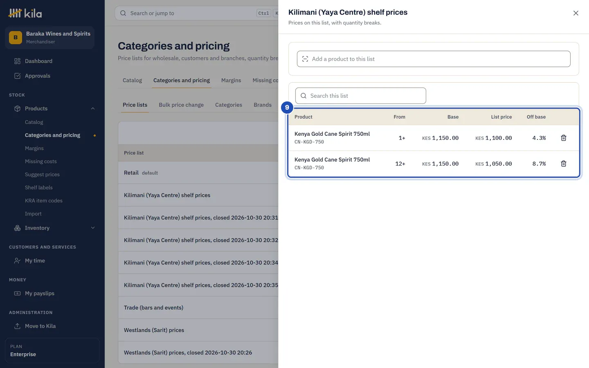Focus the Search this list field
The width and height of the screenshot is (589, 368).
coord(361,96)
